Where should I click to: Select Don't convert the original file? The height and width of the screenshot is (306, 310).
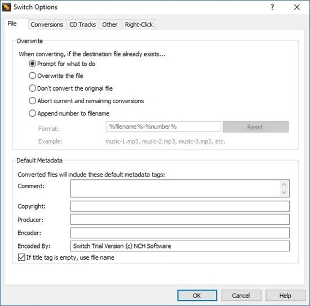pos(32,88)
